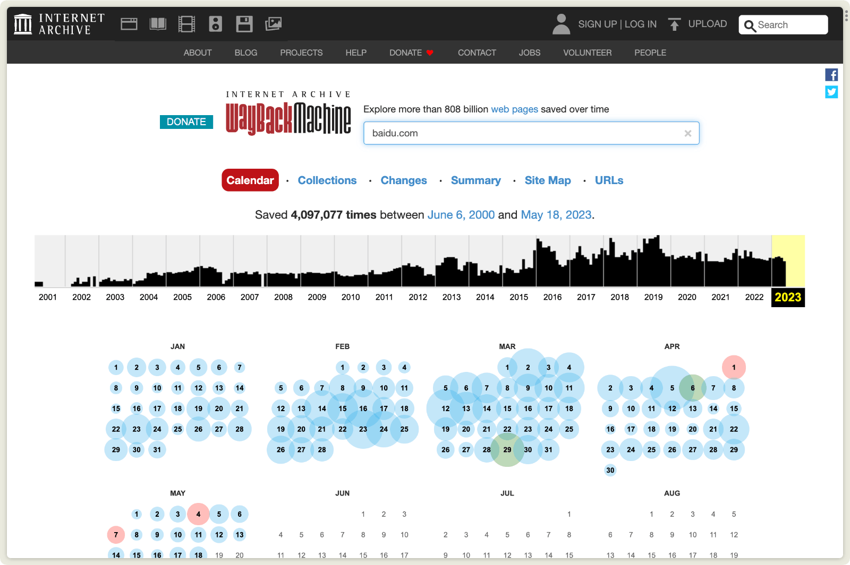The height and width of the screenshot is (565, 850).
Task: Switch to the Site Map tab
Action: point(548,180)
